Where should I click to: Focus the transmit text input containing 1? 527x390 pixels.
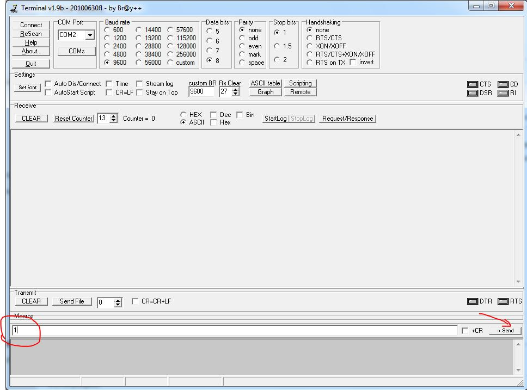[x=235, y=331]
